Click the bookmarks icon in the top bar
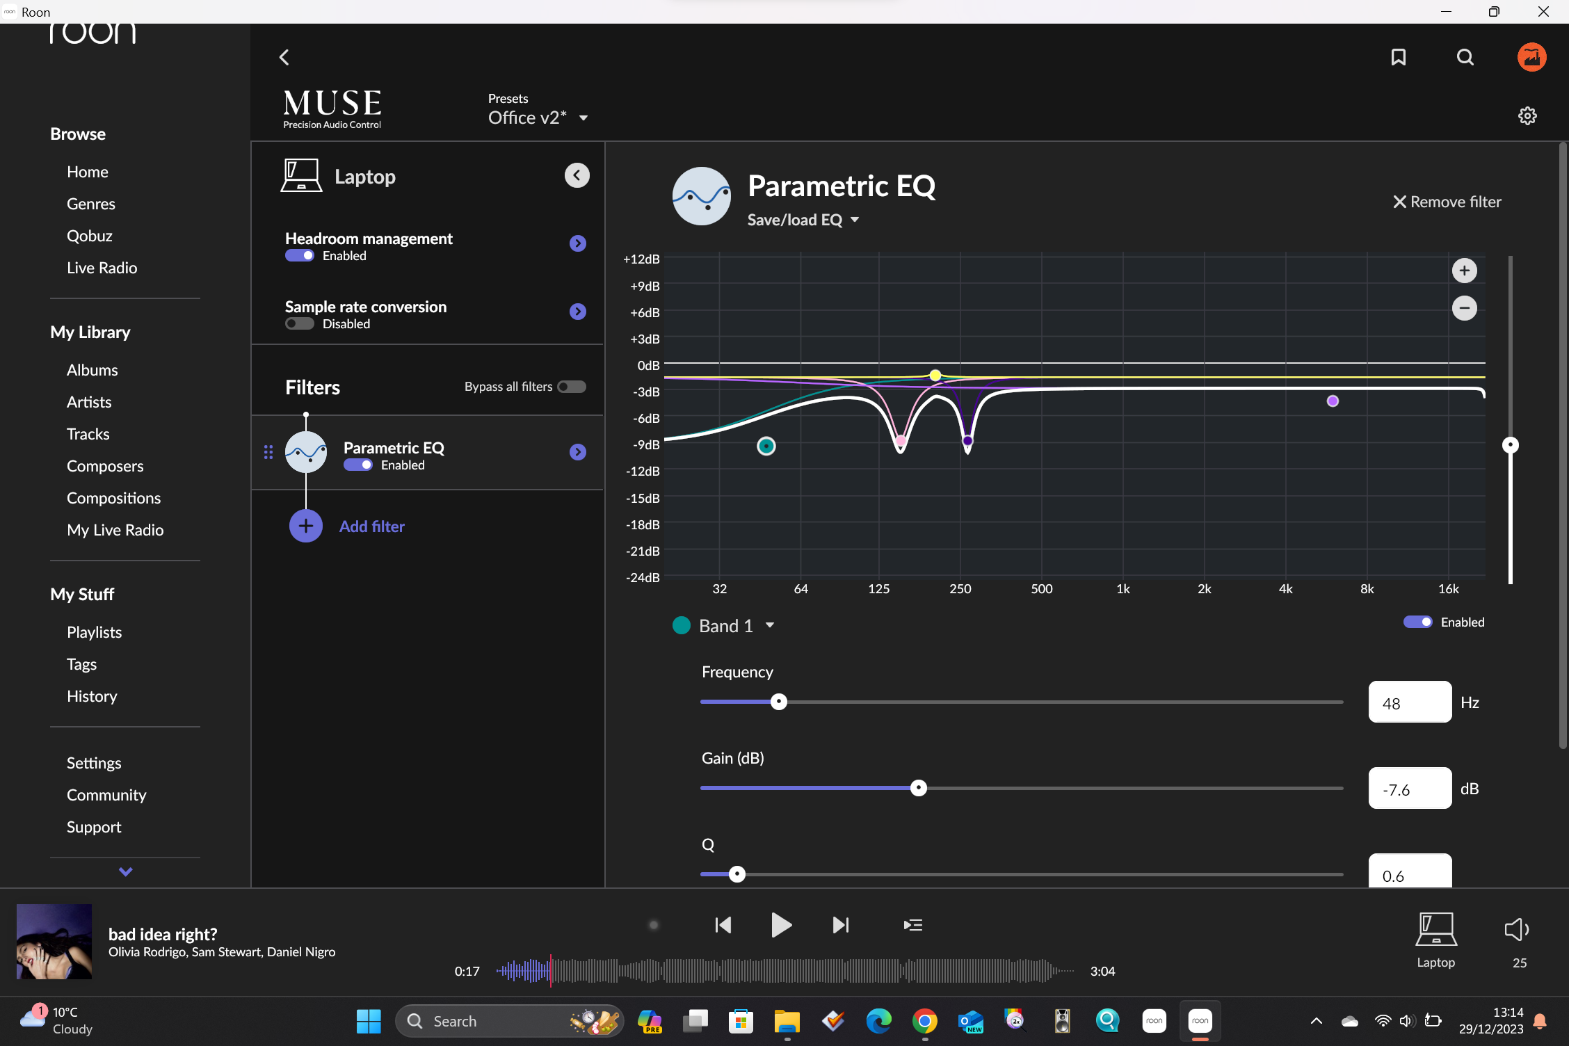 click(1399, 57)
